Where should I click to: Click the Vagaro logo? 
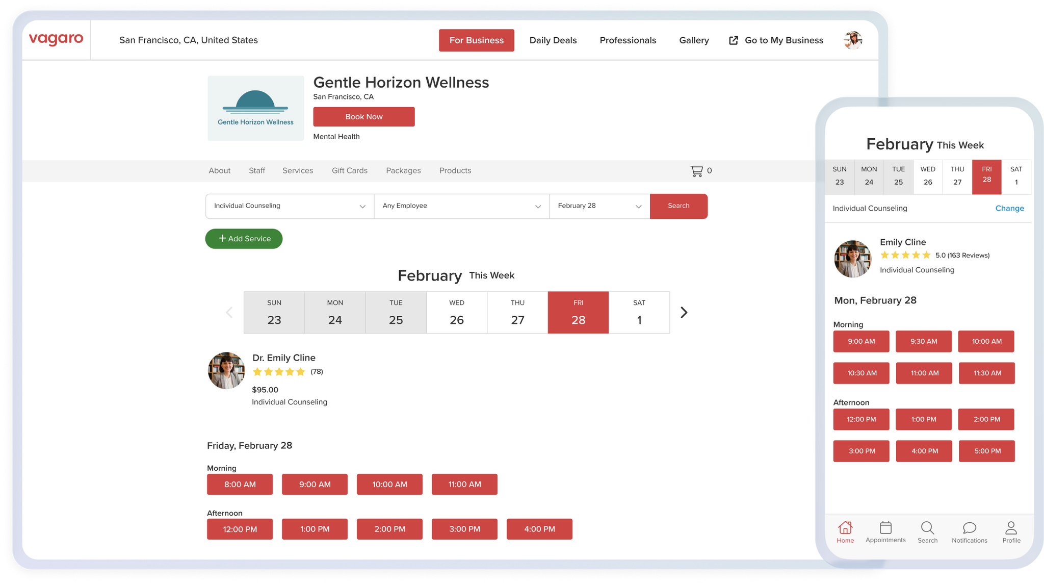point(56,39)
